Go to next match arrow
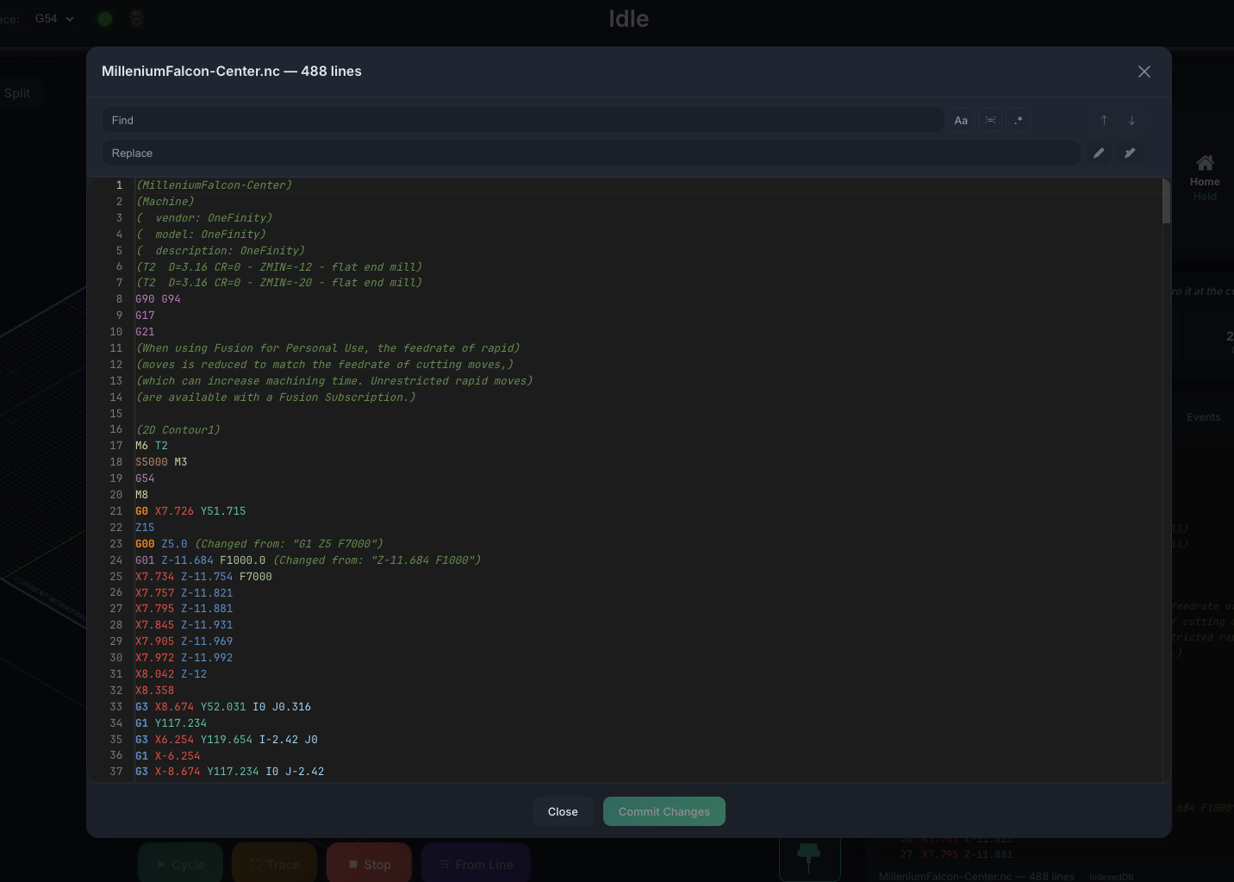Viewport: 1234px width, 882px height. tap(1131, 121)
